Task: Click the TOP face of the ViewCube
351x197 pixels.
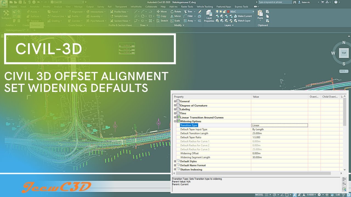Action: (344, 53)
